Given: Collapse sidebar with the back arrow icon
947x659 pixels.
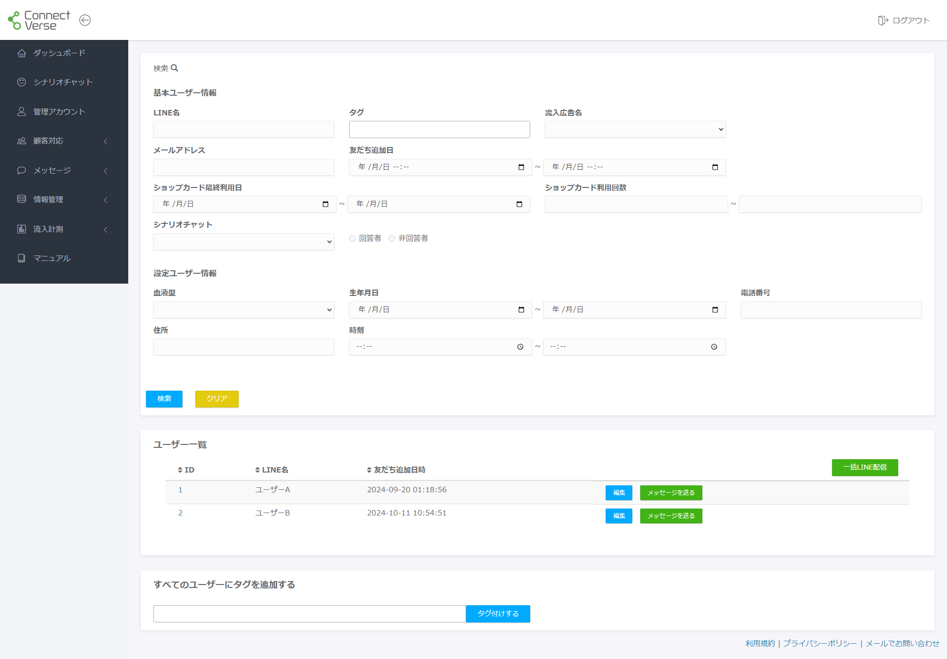Looking at the screenshot, I should tap(85, 20).
